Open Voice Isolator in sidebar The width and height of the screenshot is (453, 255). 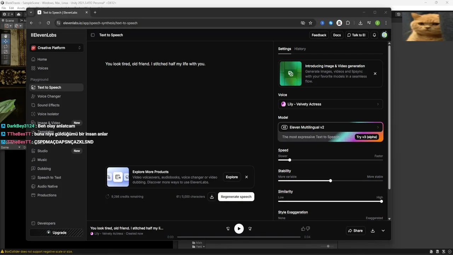(57, 114)
